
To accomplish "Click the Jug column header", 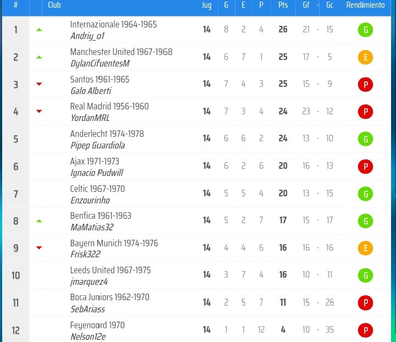I will pyautogui.click(x=207, y=5).
